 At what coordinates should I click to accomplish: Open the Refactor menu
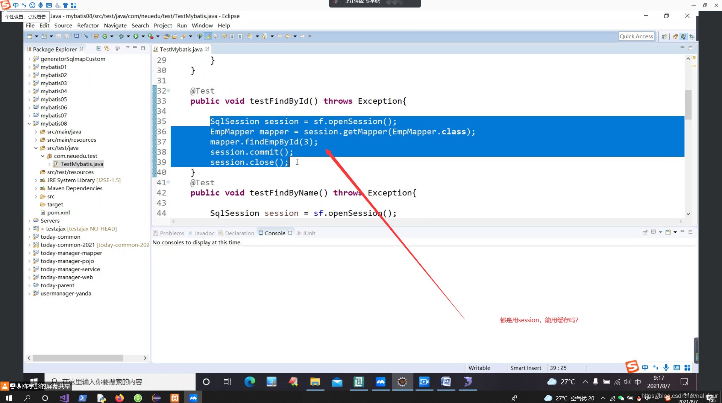point(88,26)
